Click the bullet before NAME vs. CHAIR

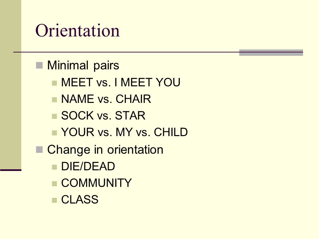54,100
